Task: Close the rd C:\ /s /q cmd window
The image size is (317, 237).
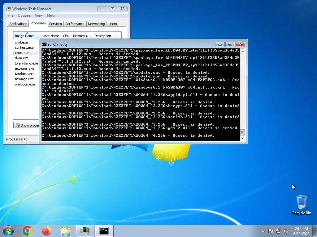Action: pos(240,44)
